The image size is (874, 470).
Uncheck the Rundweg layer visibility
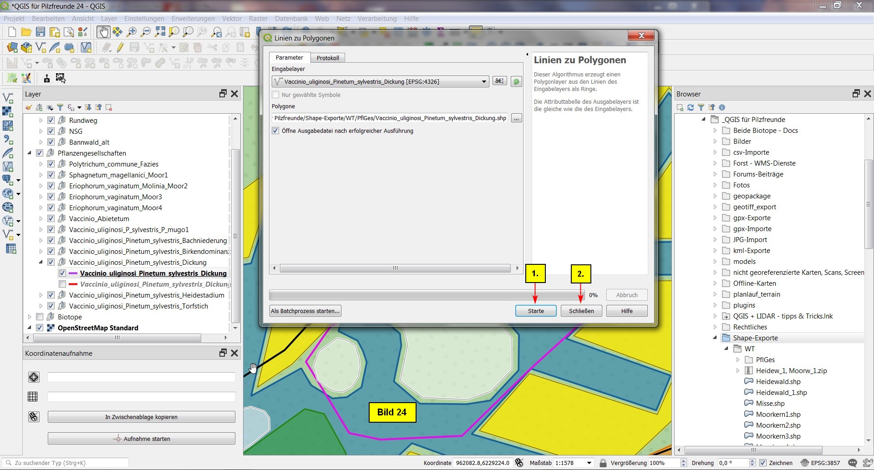pyautogui.click(x=51, y=121)
